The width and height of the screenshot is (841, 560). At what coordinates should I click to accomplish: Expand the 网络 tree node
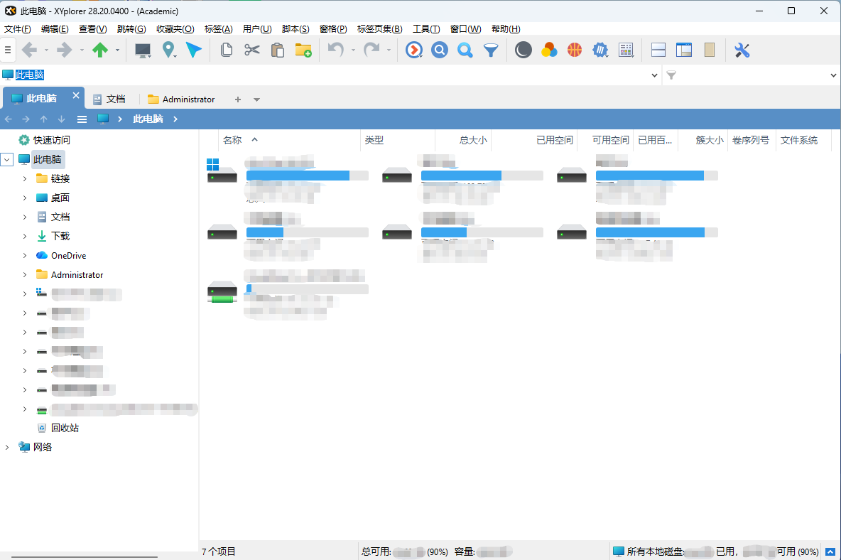coord(7,447)
